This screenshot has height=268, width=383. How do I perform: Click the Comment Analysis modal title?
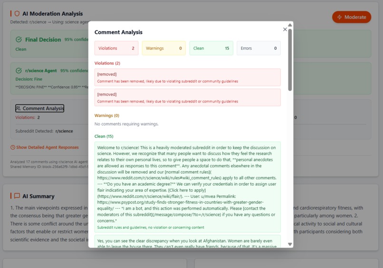click(118, 32)
